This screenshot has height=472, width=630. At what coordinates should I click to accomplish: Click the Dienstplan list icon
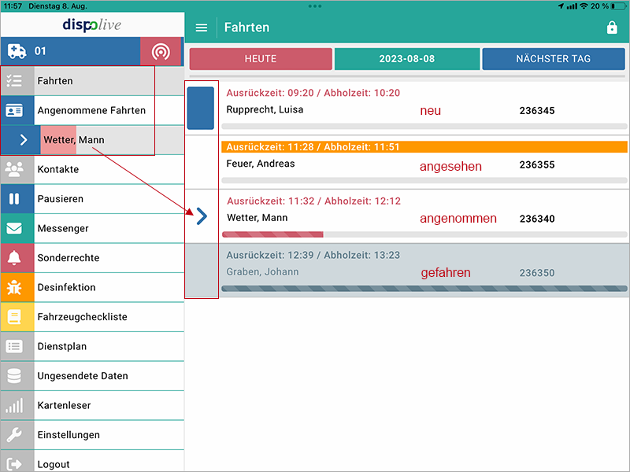(x=14, y=346)
